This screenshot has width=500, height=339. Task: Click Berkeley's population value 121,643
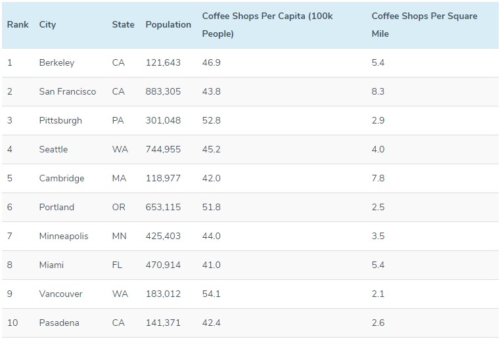point(163,63)
